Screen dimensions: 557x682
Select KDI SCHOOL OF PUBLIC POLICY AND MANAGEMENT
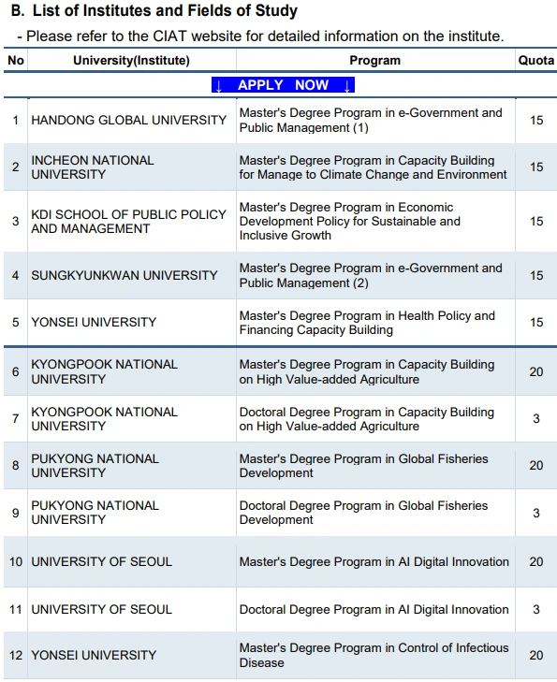(x=129, y=222)
